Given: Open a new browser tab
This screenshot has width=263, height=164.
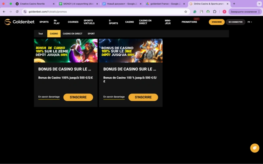Looking at the screenshot, I should [x=234, y=4].
